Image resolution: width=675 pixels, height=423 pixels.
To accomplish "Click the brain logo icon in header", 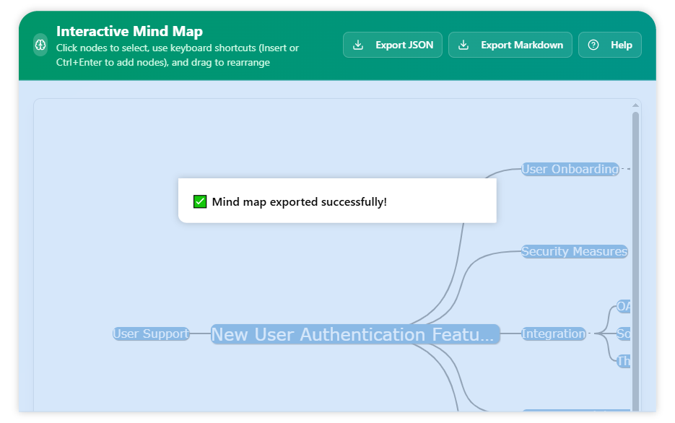I will [41, 45].
